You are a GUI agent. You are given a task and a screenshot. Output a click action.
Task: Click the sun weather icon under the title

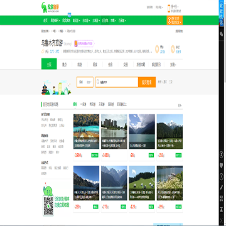click(x=43, y=51)
